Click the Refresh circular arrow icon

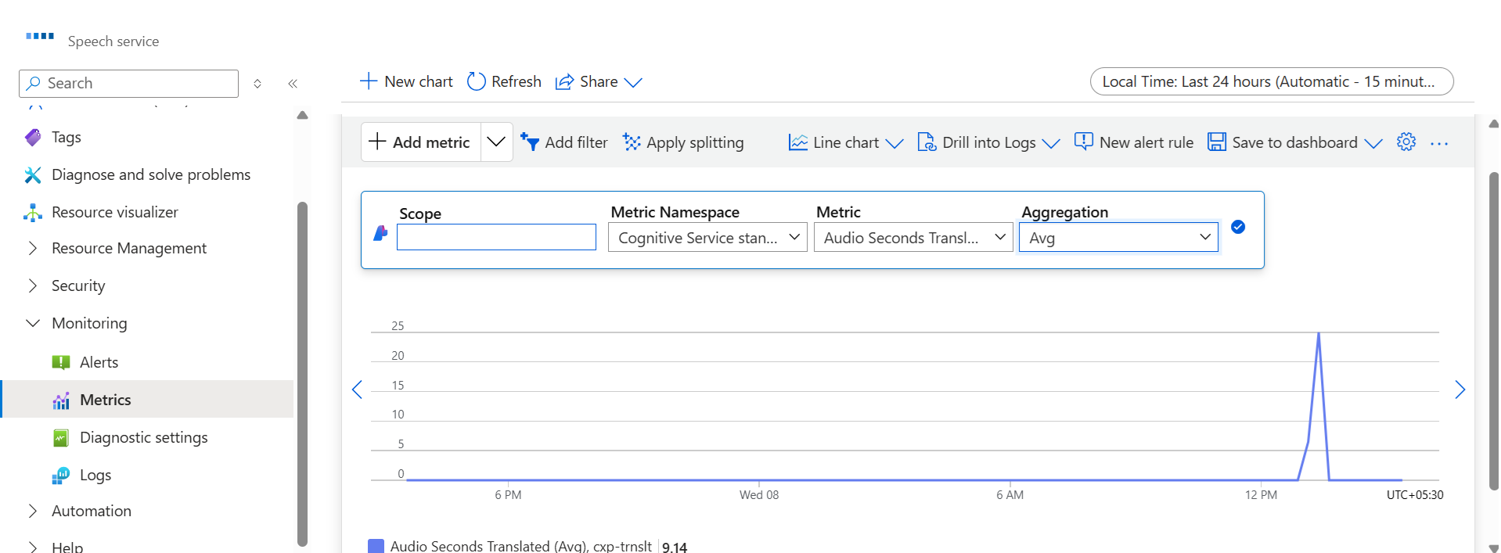[x=476, y=81]
